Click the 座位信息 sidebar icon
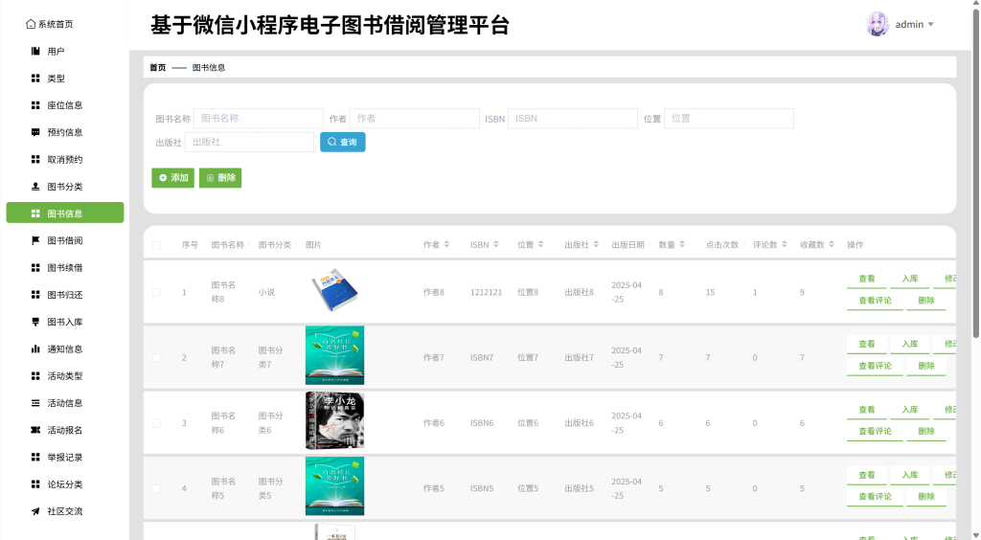The image size is (981, 540). (35, 105)
